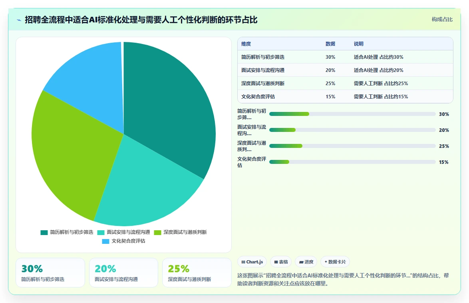The width and height of the screenshot is (469, 303).
Task: Select the 25% 深度面试与潜质判断 data card
Action: click(197, 273)
